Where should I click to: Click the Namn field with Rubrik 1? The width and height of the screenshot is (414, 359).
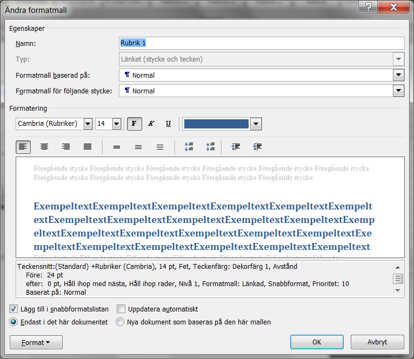[x=262, y=43]
